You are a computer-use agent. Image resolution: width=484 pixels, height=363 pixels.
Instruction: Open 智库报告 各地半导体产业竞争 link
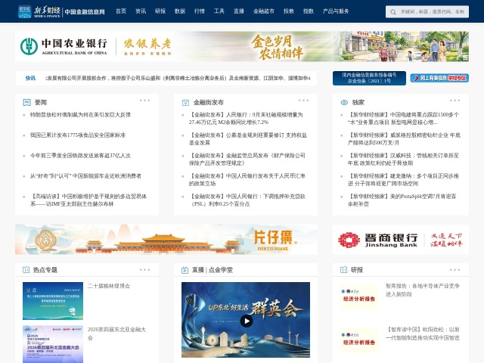click(x=422, y=290)
